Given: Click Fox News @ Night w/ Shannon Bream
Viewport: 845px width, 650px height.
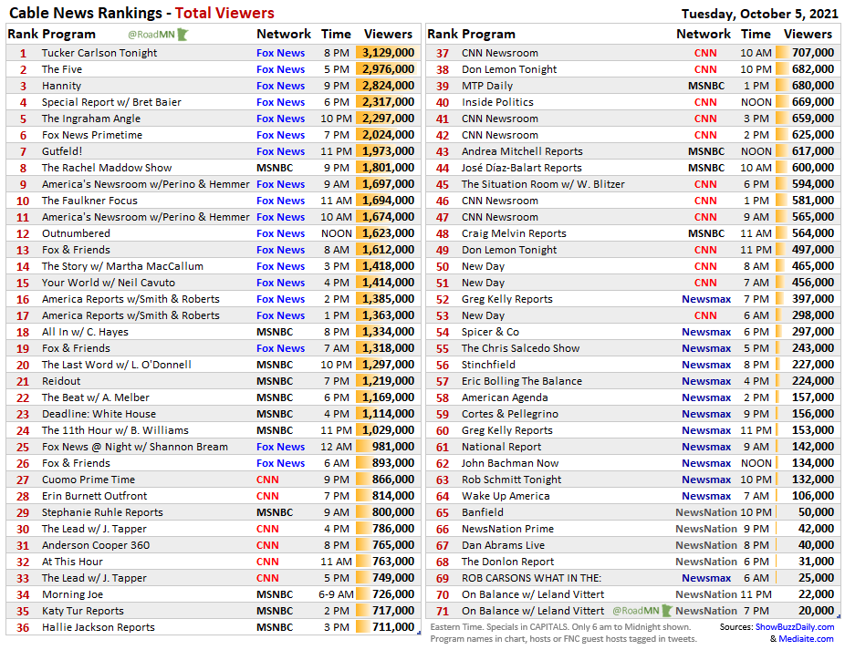Looking at the screenshot, I should 135,447.
